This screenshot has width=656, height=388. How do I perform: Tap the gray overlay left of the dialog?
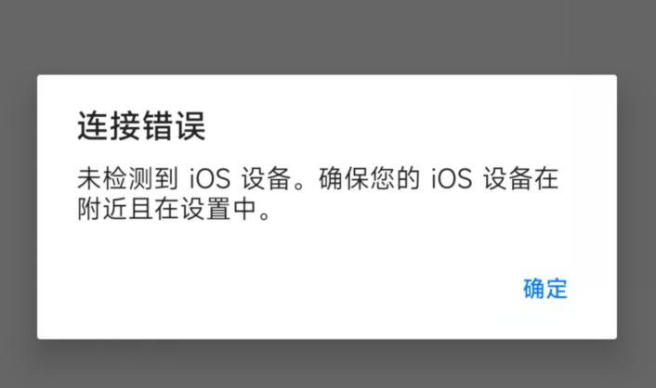click(x=18, y=207)
